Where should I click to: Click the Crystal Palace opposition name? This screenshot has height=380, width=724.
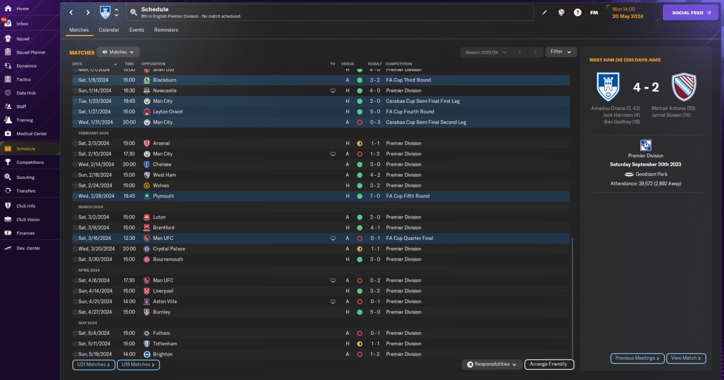click(x=169, y=248)
